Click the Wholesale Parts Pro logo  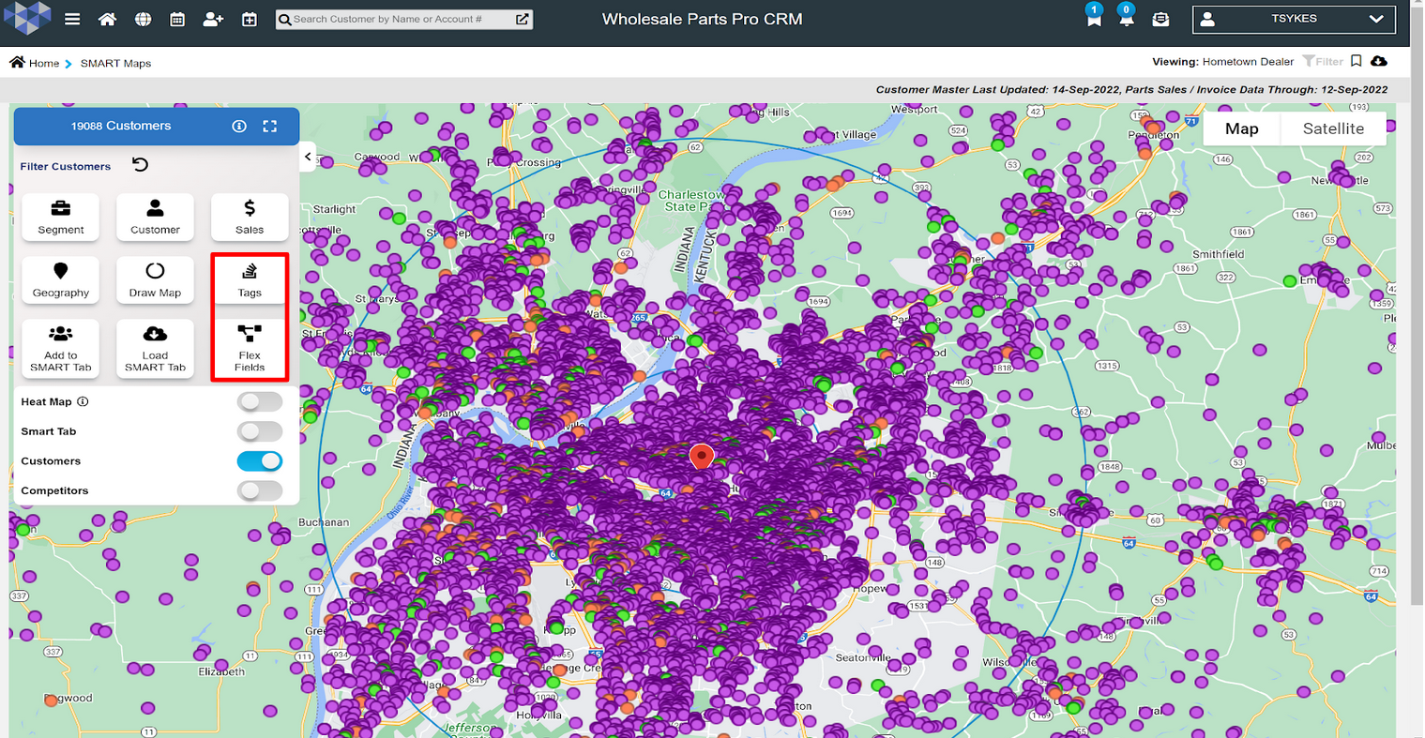27,18
